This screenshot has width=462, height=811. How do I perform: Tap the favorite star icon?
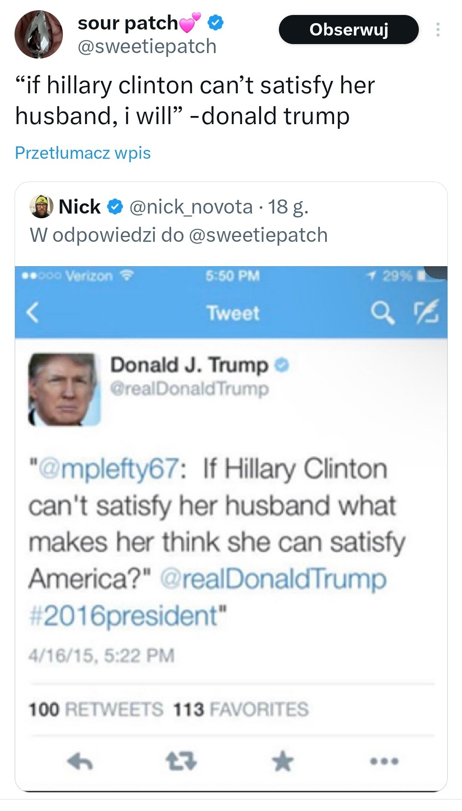pyautogui.click(x=283, y=761)
